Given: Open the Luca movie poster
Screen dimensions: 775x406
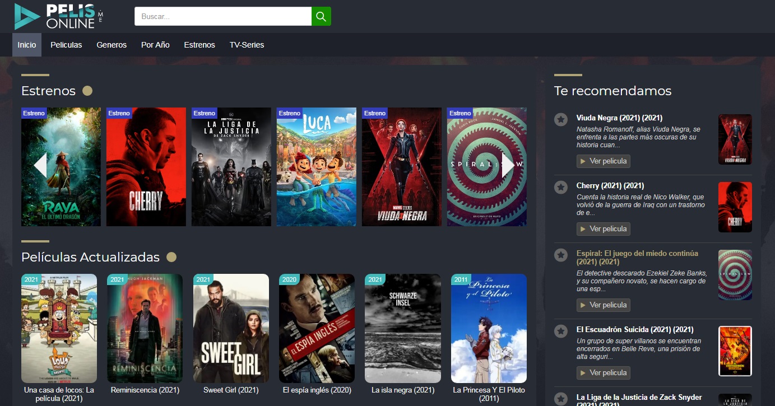Looking at the screenshot, I should [316, 167].
